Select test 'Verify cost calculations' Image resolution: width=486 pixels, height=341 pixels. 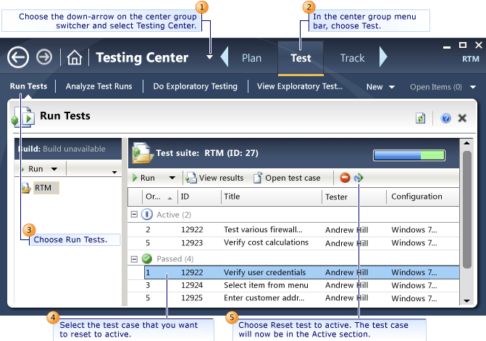tap(293, 243)
